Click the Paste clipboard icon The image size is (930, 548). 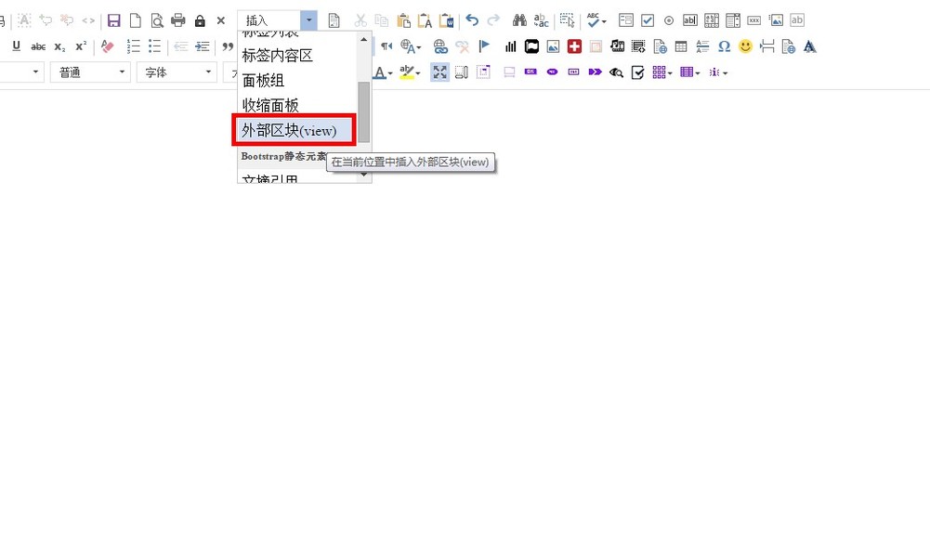(x=403, y=20)
